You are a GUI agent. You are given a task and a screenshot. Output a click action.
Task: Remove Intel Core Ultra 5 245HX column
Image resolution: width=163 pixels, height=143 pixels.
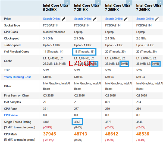(67, 3)
